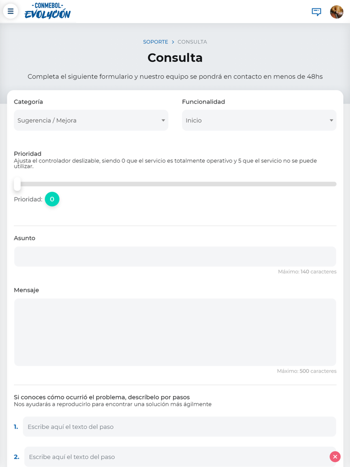350x467 pixels.
Task: Click the Funcionalidad dropdown arrow
Action: [x=331, y=120]
